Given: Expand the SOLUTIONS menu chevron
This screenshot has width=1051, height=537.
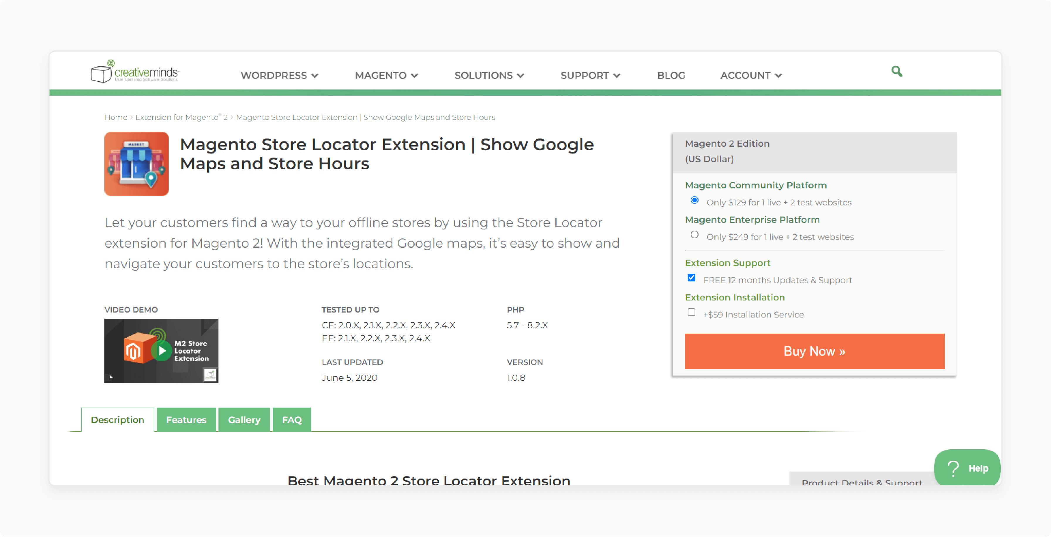Looking at the screenshot, I should pos(520,75).
